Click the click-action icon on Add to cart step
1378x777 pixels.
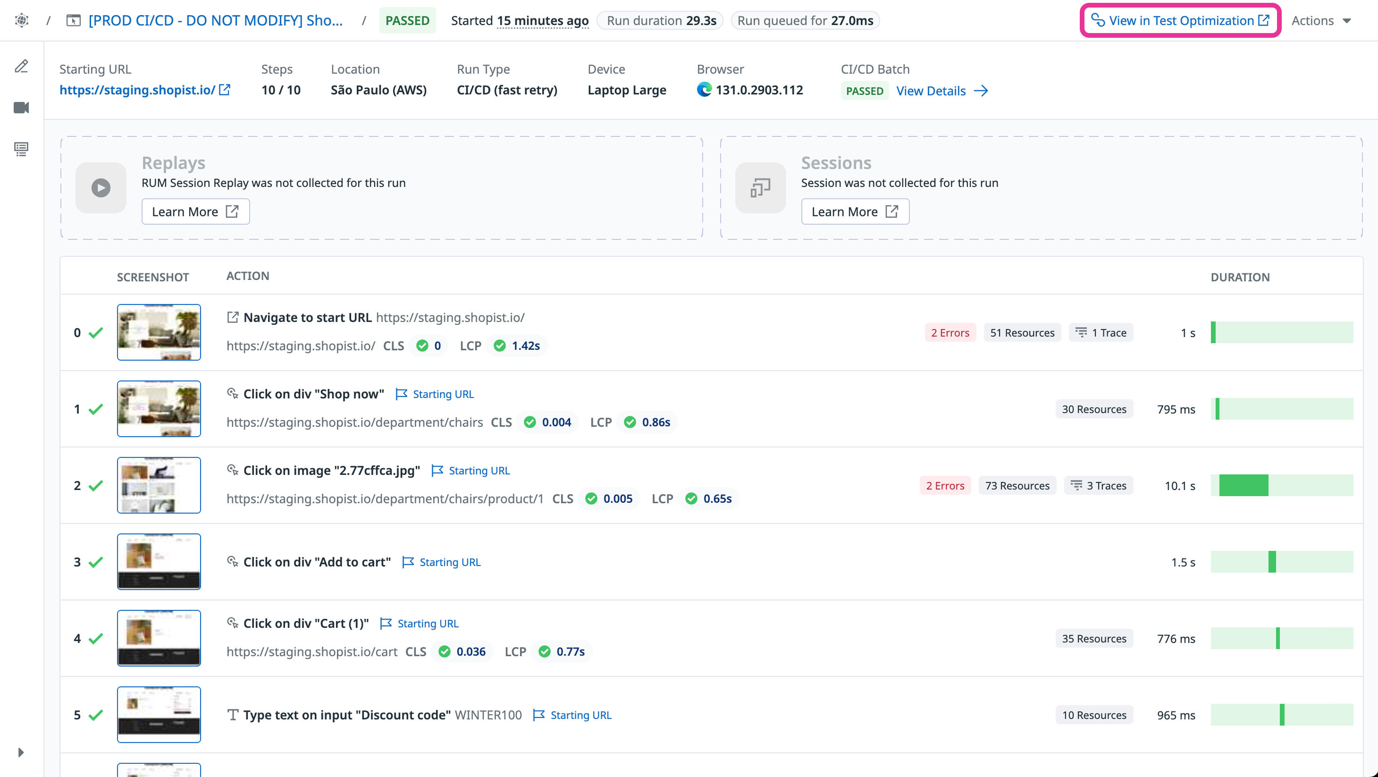(232, 562)
